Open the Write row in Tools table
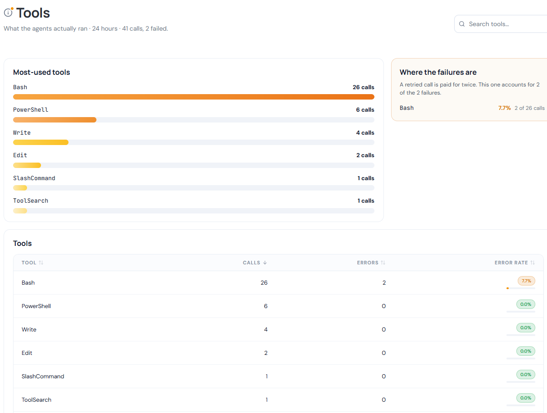547x413 pixels. 278,330
